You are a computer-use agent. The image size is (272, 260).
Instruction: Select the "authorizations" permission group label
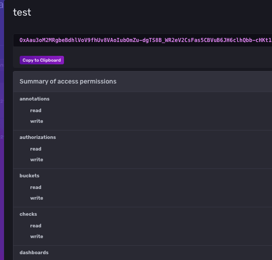(38, 137)
